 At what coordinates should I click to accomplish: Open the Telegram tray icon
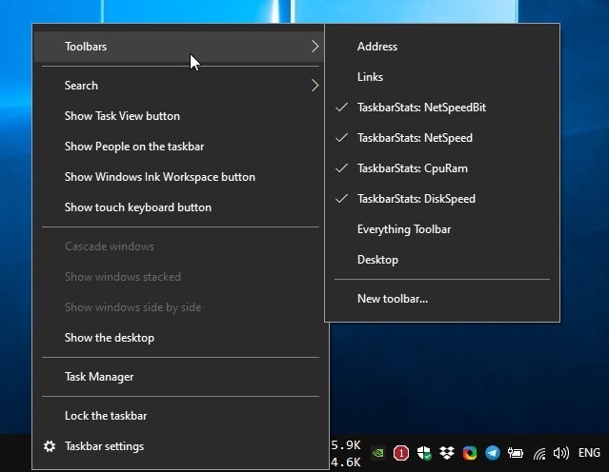tap(493, 453)
